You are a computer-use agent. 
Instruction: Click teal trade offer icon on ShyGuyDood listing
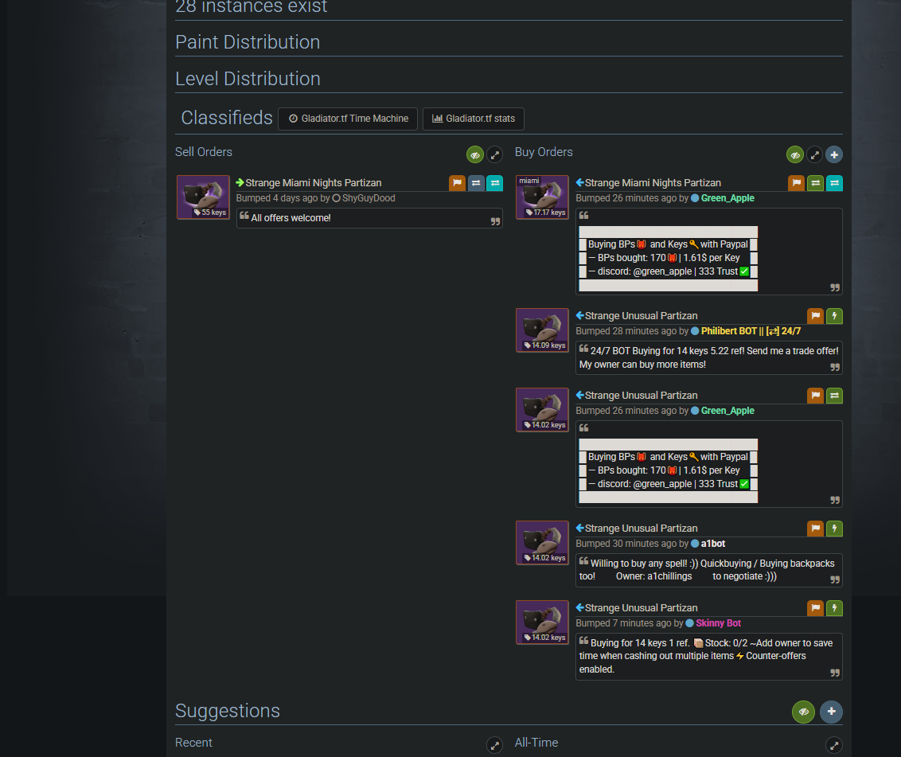[494, 183]
